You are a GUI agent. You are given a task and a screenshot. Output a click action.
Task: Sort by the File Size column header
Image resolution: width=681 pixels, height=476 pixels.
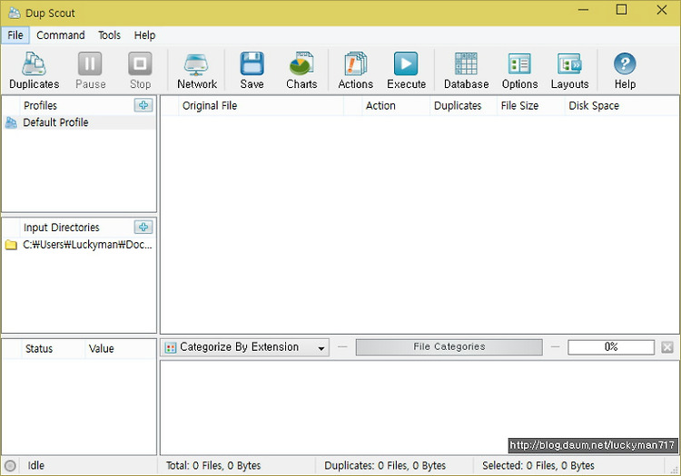click(531, 106)
